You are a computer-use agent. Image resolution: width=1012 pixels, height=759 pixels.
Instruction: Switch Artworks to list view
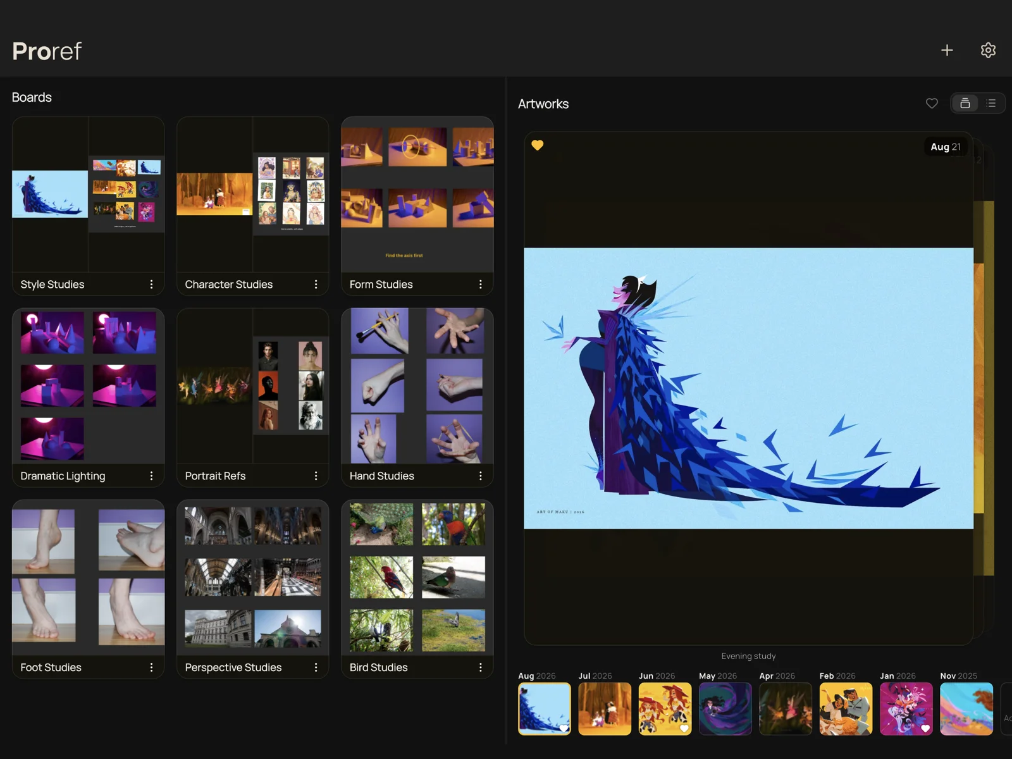pyautogui.click(x=991, y=103)
